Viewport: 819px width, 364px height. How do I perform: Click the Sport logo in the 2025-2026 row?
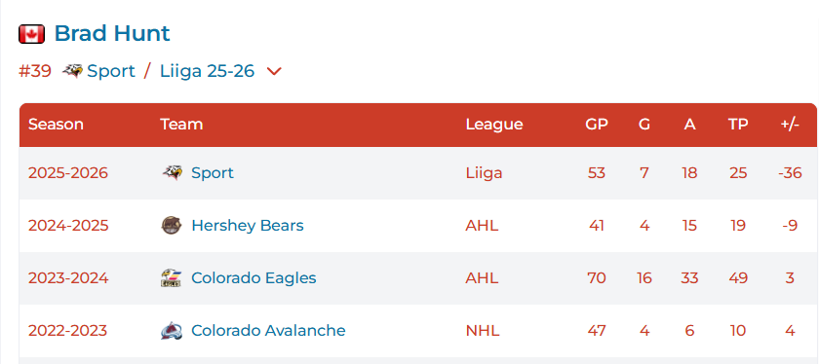[172, 172]
